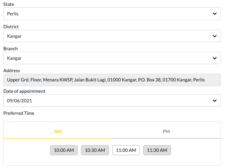Image resolution: width=225 pixels, height=168 pixels.
Task: Switch to the AM time tab
Action: [x=58, y=131]
